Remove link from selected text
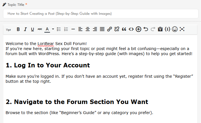This screenshot has width=201, height=123. [x=117, y=29]
